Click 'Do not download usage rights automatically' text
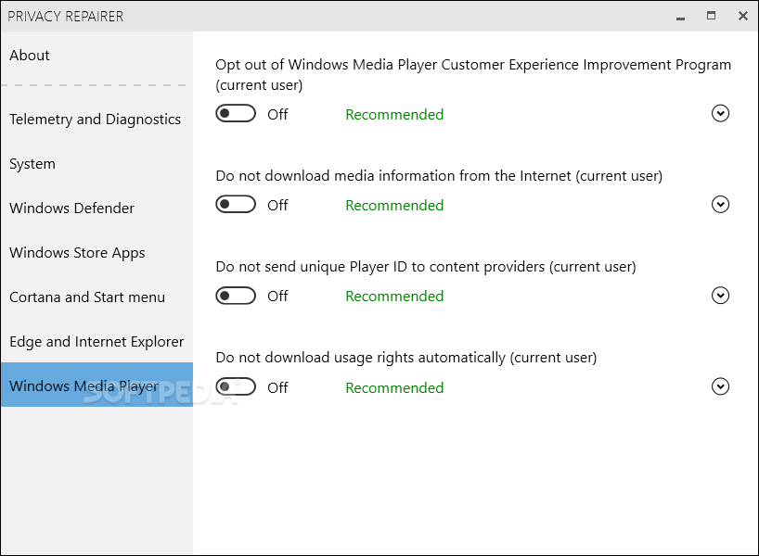Screen dimensions: 759x556 (406, 358)
